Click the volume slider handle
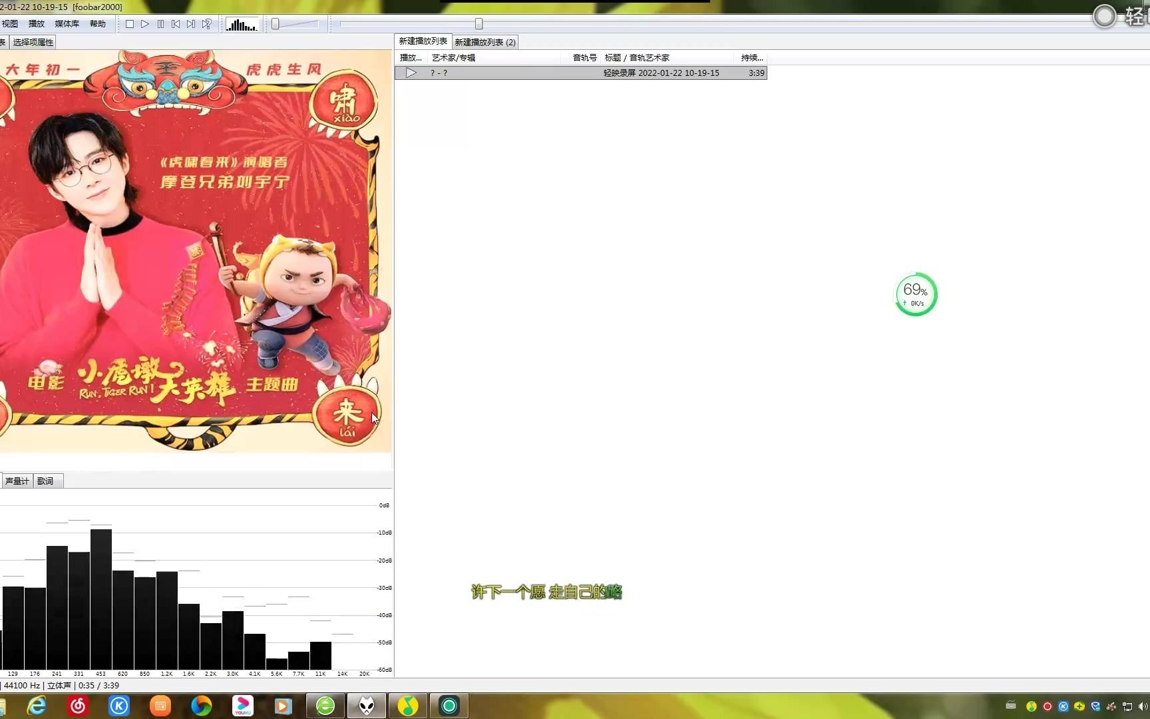Image resolution: width=1150 pixels, height=719 pixels. (x=275, y=24)
